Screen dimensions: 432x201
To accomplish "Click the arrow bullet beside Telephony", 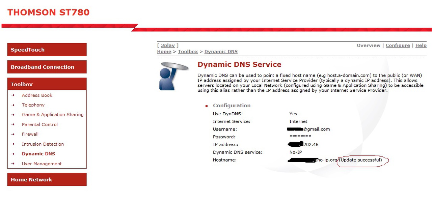I will (x=13, y=105).
